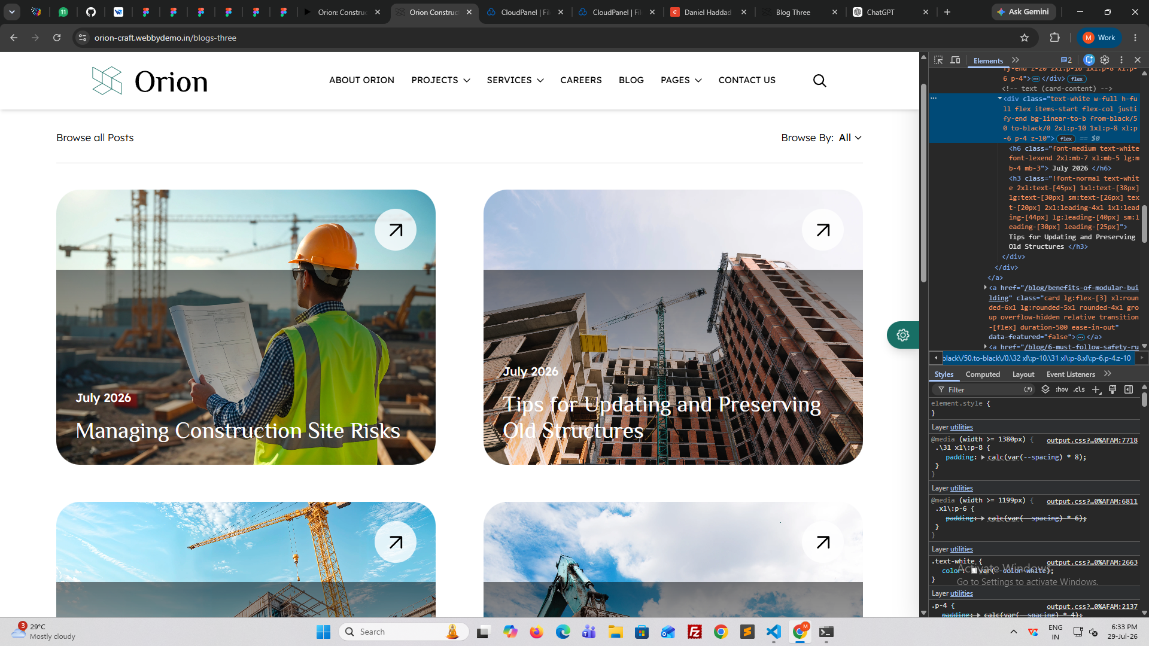Close the DevTools panel
The width and height of the screenshot is (1149, 646).
(1138, 60)
